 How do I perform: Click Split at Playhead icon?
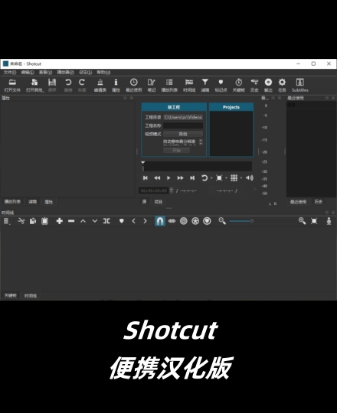[x=106, y=221]
